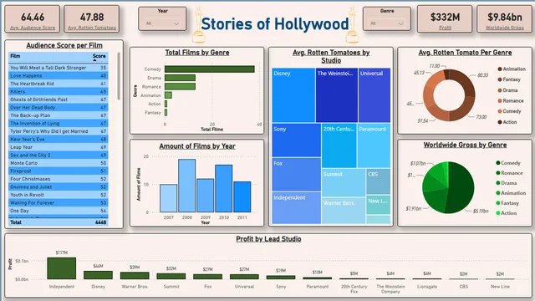The height and width of the screenshot is (301, 535).
Task: Select the Sony treemap tile
Action: click(x=297, y=140)
